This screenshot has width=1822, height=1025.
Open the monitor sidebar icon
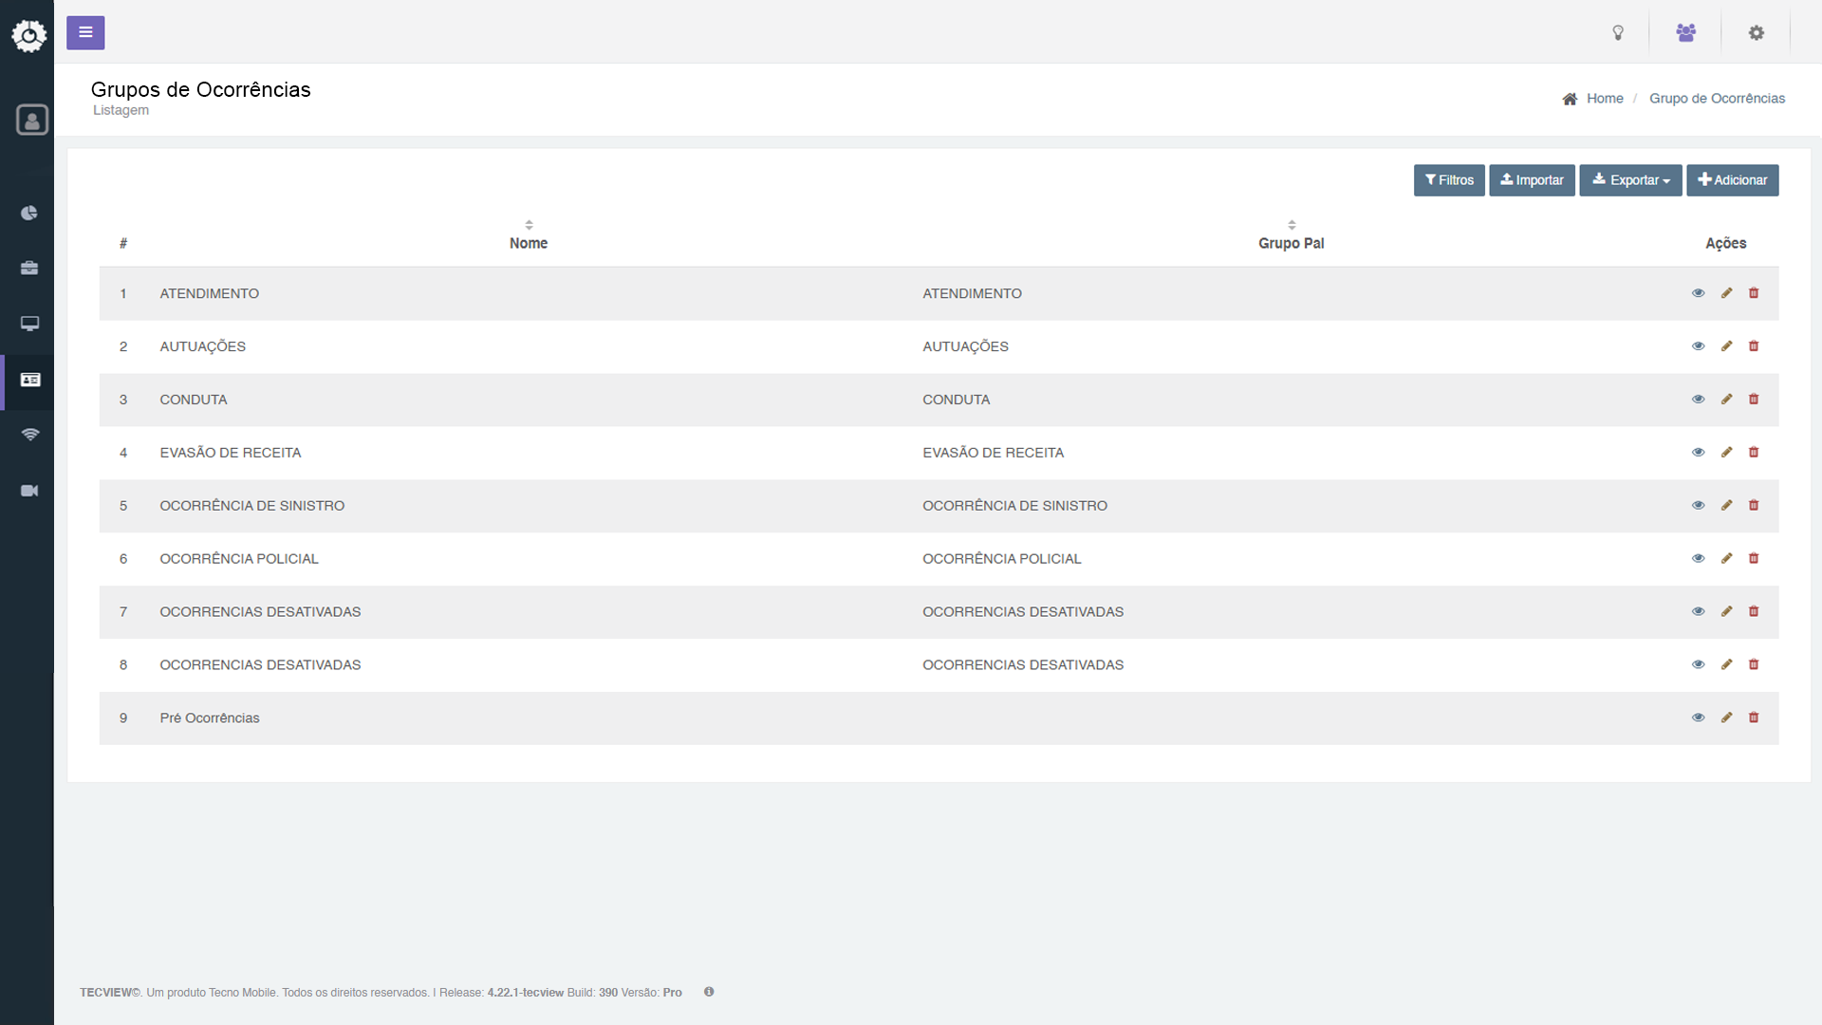[29, 324]
